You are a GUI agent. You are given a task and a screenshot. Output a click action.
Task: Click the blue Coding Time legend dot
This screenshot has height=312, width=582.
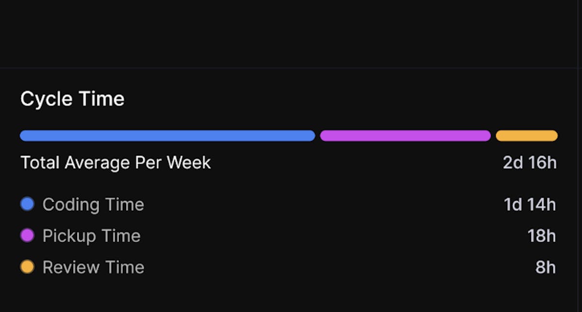[x=27, y=204]
